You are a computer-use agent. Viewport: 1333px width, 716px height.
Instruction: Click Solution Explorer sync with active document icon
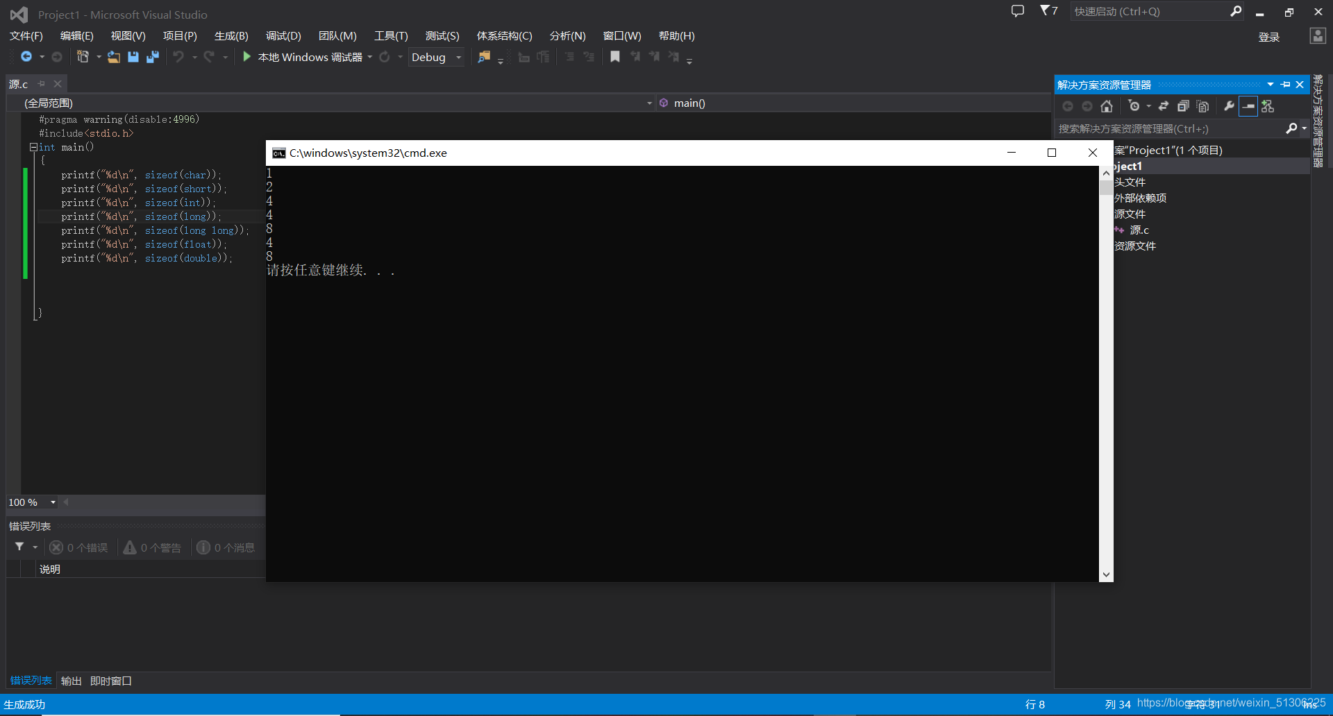tap(1164, 106)
